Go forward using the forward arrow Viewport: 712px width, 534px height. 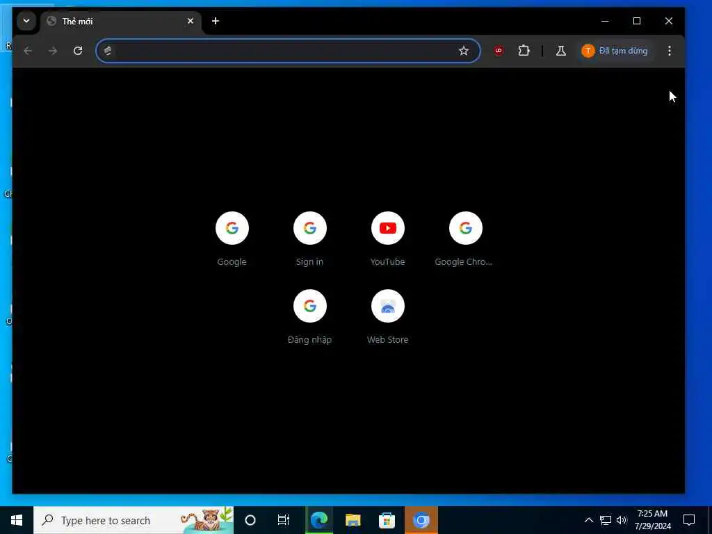(53, 50)
